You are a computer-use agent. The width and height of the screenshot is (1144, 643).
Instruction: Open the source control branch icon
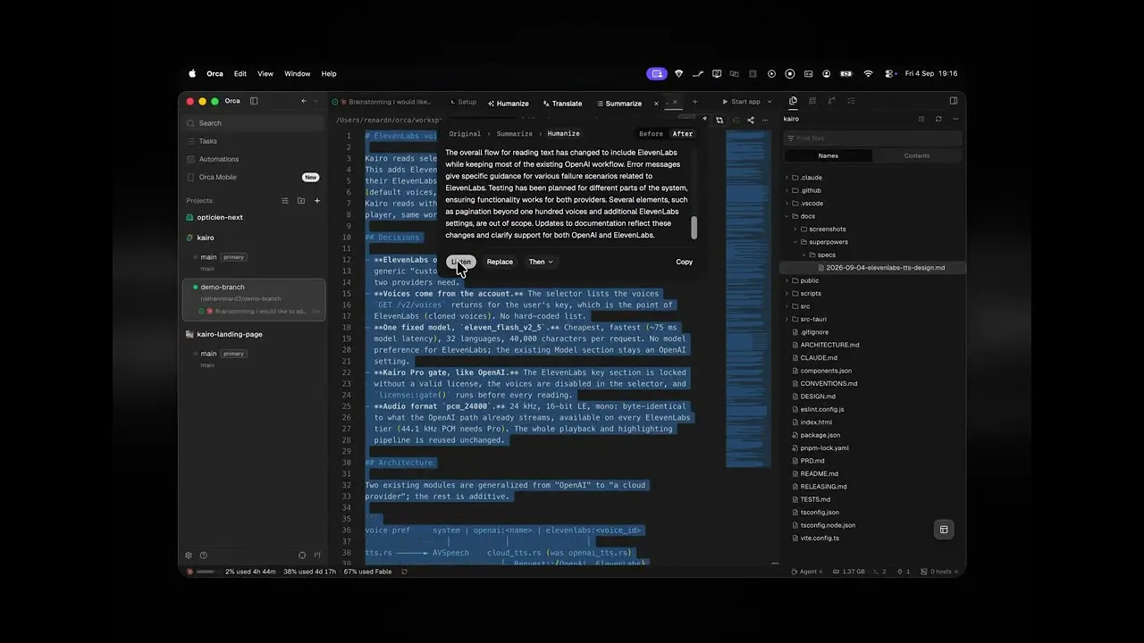pos(831,101)
